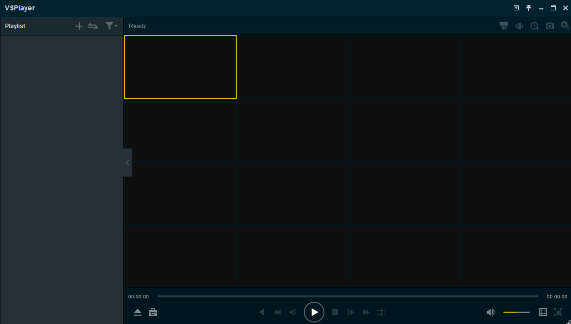
Task: Enter full screen mode
Action: [558, 312]
